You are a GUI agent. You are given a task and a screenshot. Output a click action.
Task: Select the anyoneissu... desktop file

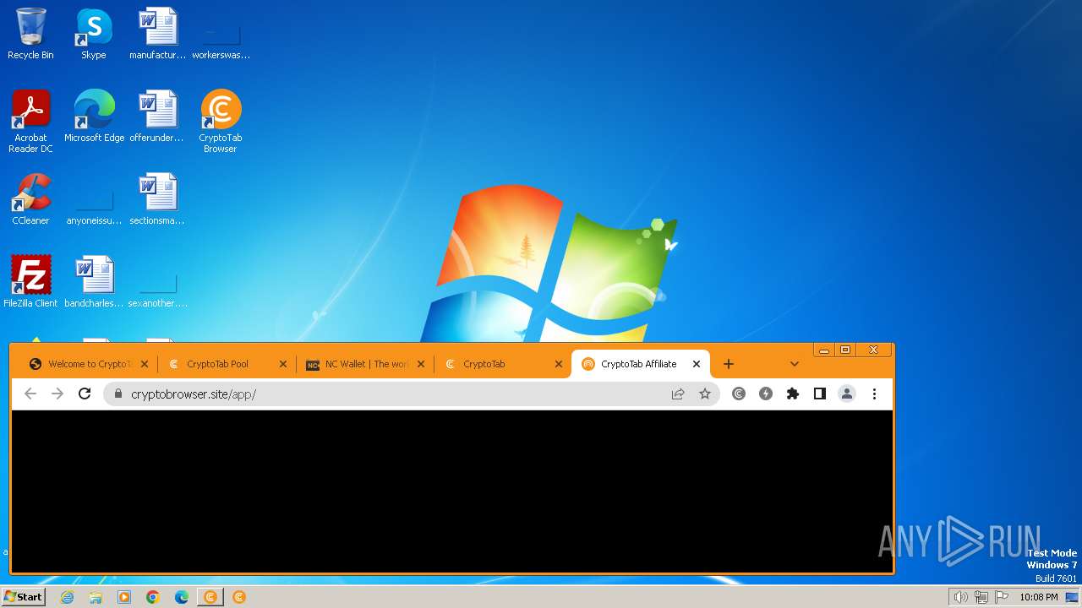coord(94,206)
